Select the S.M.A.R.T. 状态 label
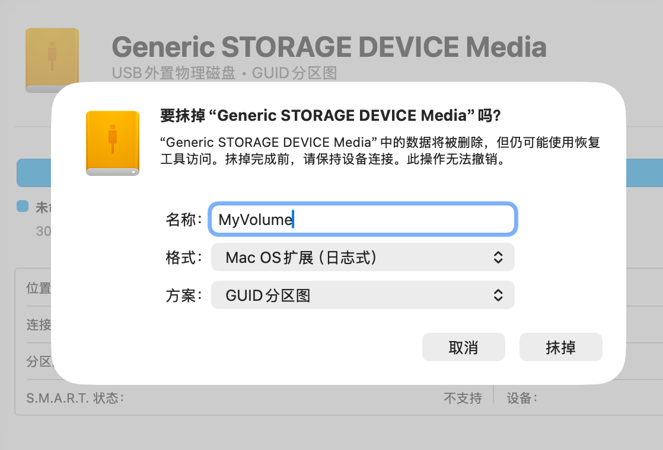Screen dimensions: 663x450 (x=75, y=398)
